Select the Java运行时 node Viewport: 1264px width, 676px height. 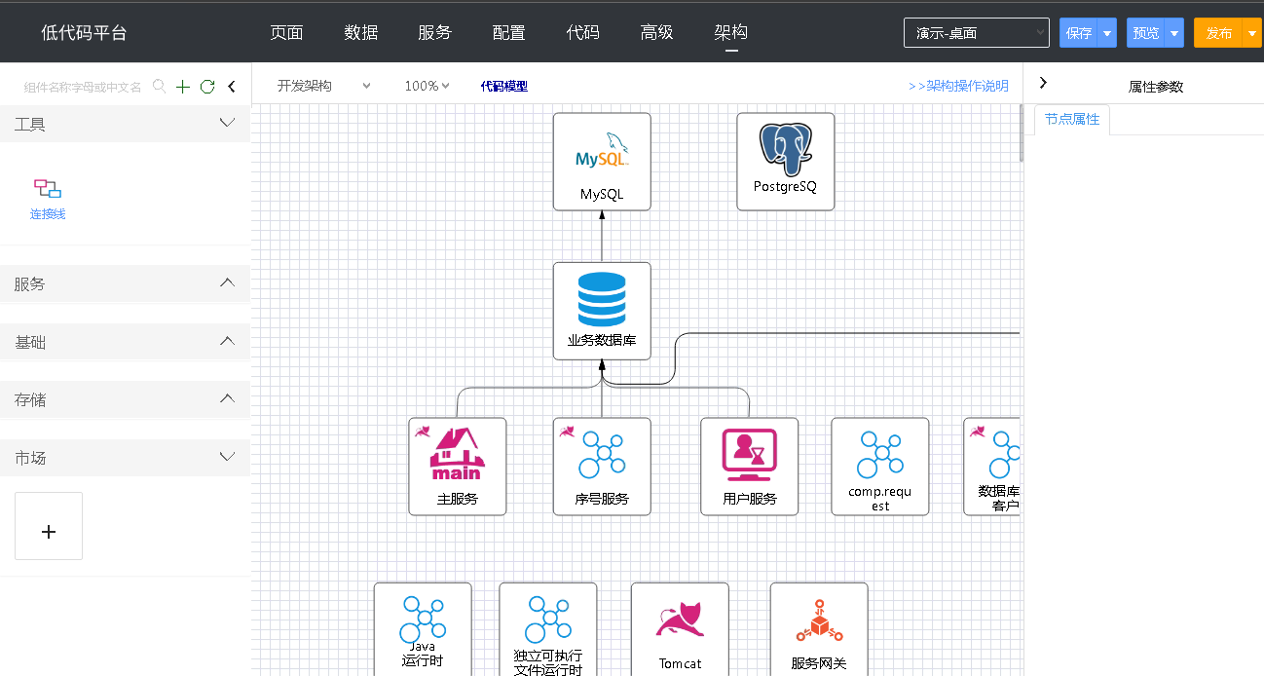tap(423, 628)
